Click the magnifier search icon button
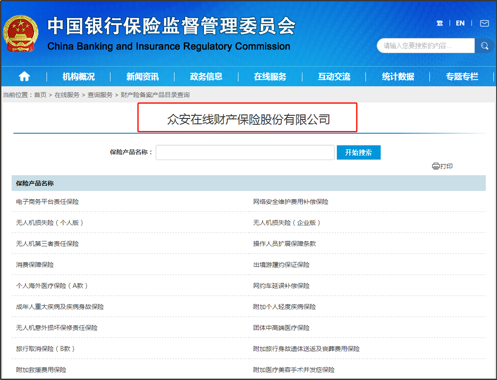The height and width of the screenshot is (380, 497). coord(484,46)
